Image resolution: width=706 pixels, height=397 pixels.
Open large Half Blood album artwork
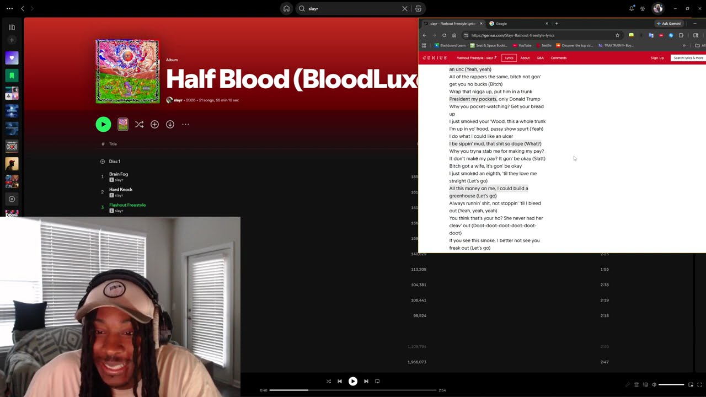pyautogui.click(x=127, y=71)
